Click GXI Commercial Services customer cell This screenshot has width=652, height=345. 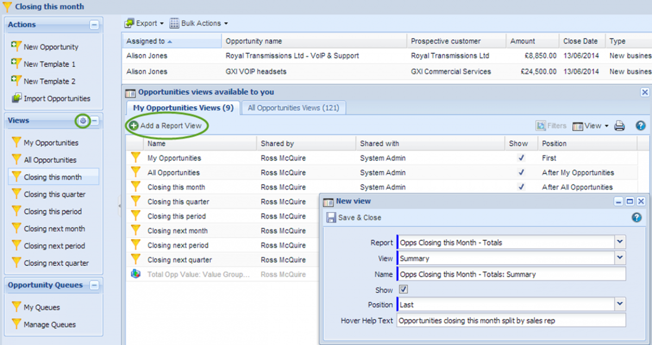pyautogui.click(x=456, y=72)
